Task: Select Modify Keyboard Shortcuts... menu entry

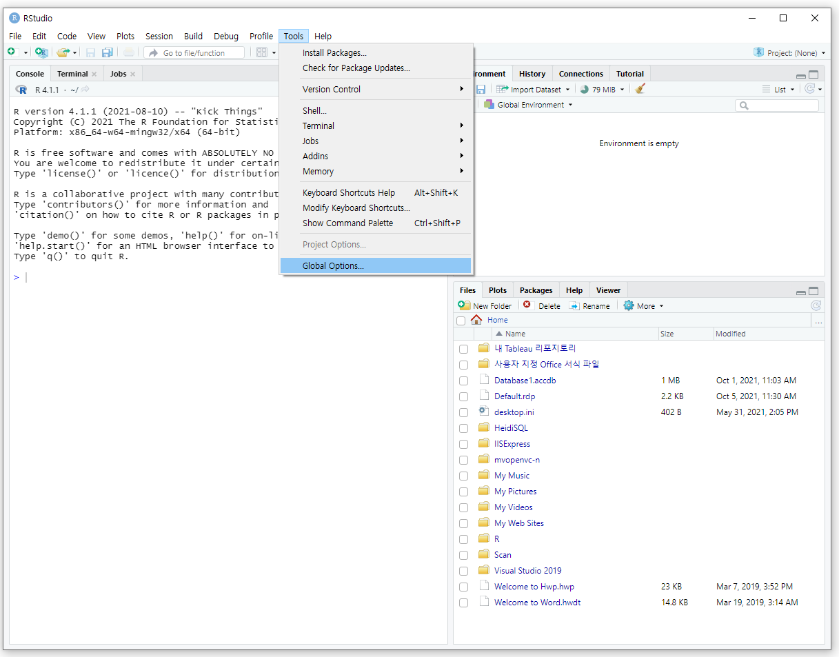Action: coord(376,208)
